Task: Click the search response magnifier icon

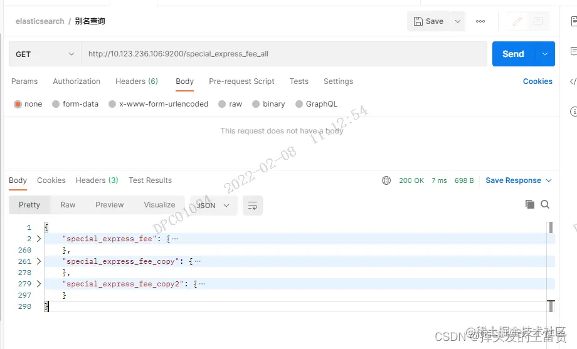Action: 545,204
